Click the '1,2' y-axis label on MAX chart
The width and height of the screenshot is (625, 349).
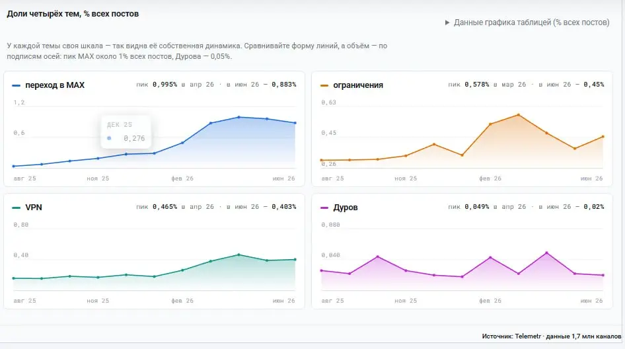tap(18, 102)
